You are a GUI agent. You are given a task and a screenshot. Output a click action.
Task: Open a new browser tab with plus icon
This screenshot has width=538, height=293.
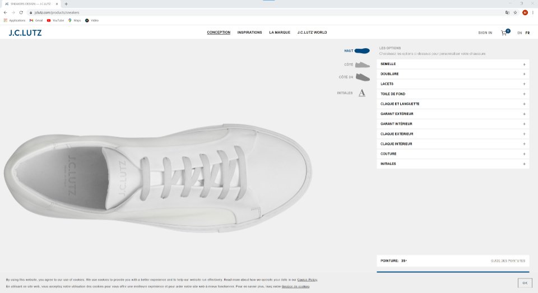tap(66, 4)
